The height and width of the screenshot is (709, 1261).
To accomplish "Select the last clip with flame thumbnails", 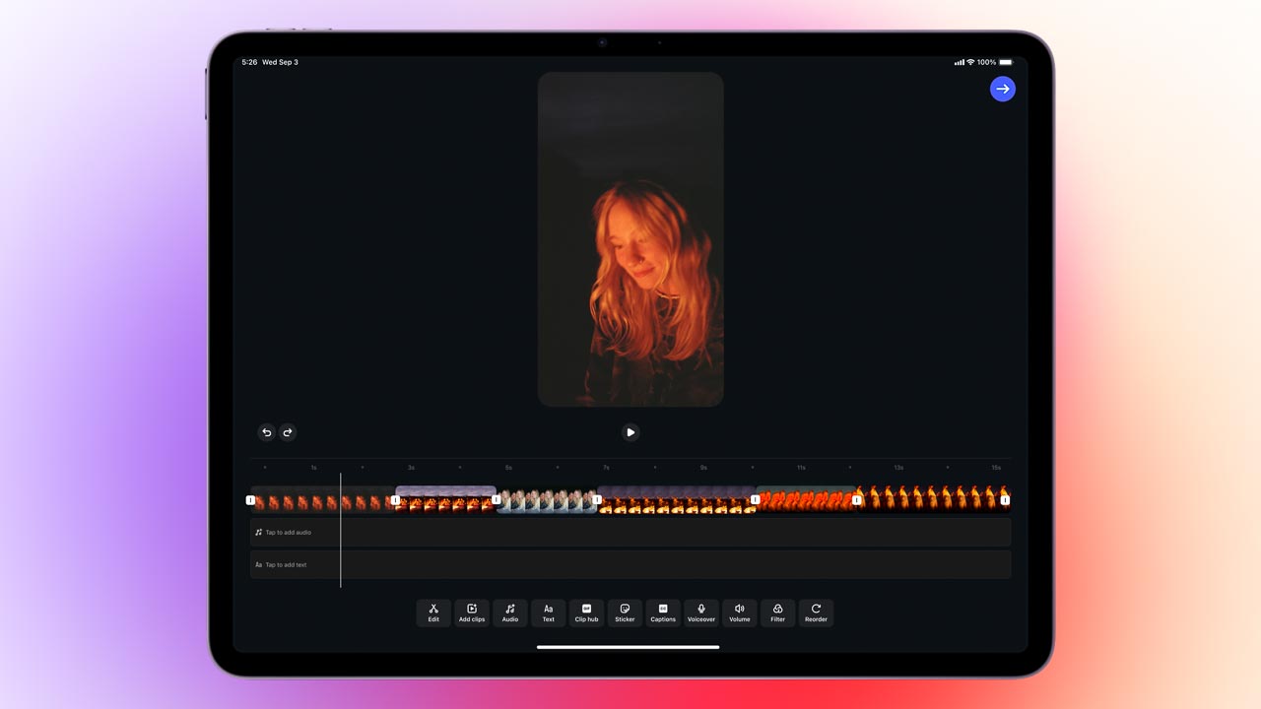I will click(931, 498).
